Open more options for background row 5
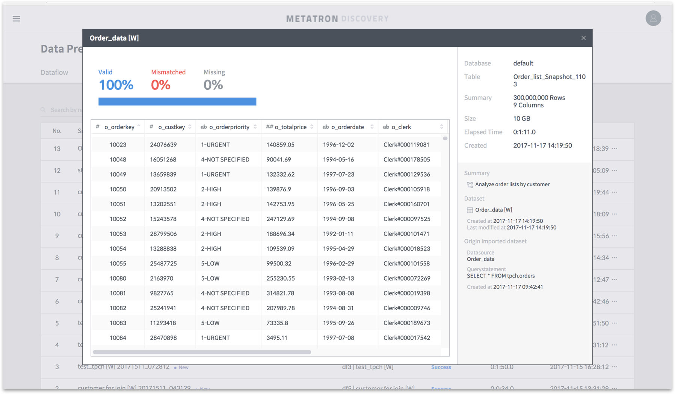Screen dimensions: 675x394 pos(615,323)
